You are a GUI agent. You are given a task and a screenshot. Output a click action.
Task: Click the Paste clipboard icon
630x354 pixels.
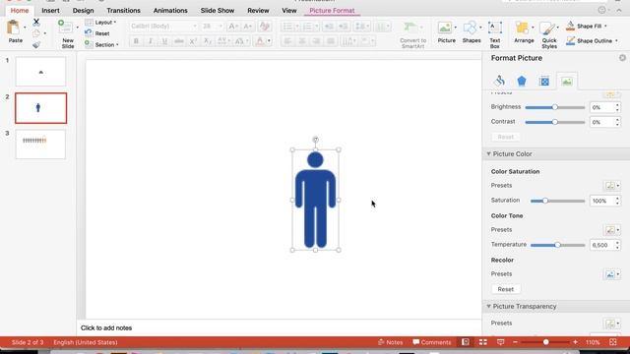pyautogui.click(x=14, y=29)
